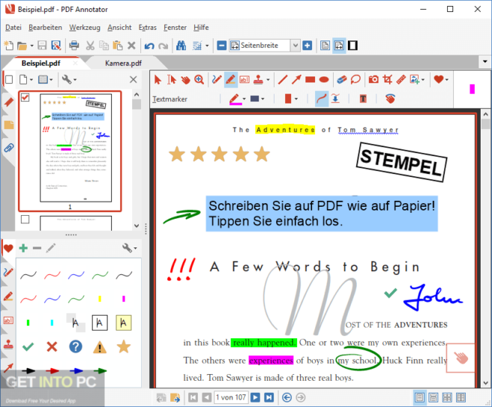Select the Stamp tool
Screen dimensions: 492x407
259,79
